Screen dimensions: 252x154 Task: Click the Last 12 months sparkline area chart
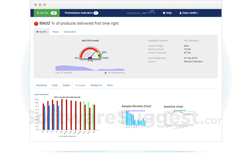(x=90, y=68)
